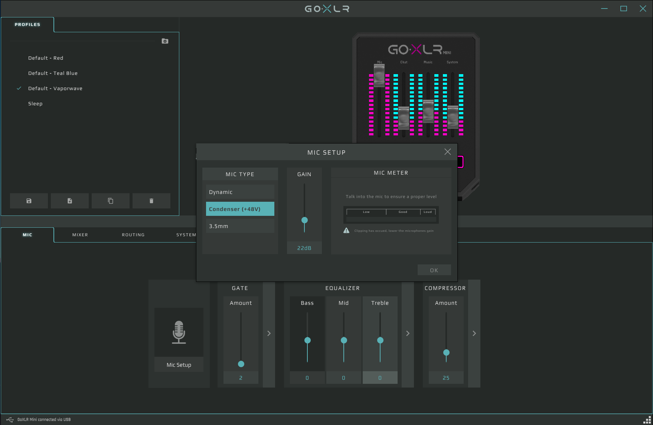
Task: Load the Default - Red profile
Action: (x=46, y=58)
